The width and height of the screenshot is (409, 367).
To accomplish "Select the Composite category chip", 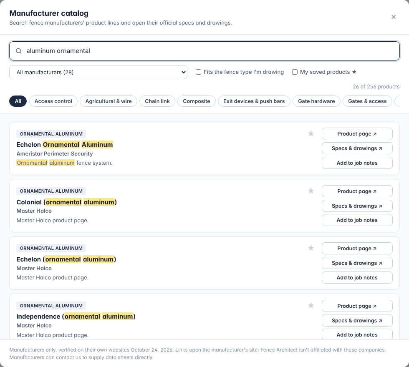I will click(x=197, y=101).
